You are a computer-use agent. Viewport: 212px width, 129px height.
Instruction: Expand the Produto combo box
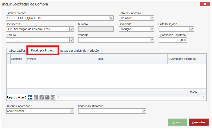[x=71, y=40]
